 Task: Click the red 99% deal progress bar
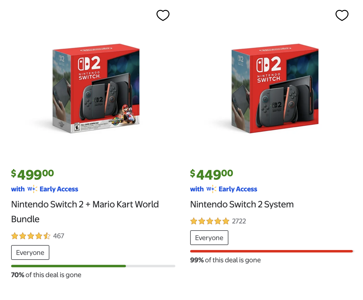[x=271, y=251]
